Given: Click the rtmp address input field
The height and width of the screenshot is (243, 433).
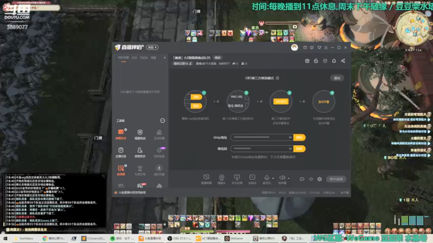Looking at the screenshot, I should 262,137.
